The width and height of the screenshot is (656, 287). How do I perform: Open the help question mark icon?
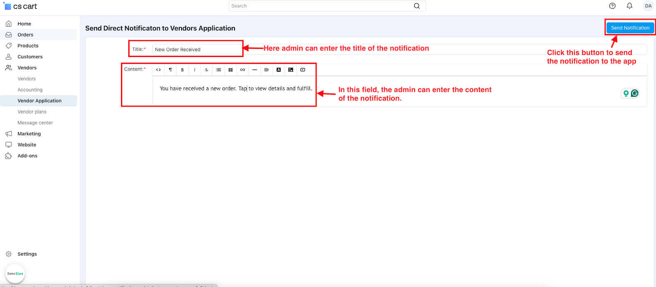(612, 6)
